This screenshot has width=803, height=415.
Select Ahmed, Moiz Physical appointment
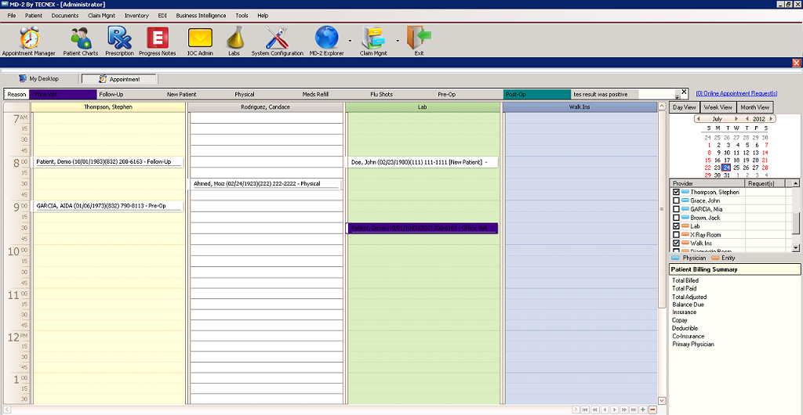pyautogui.click(x=263, y=183)
